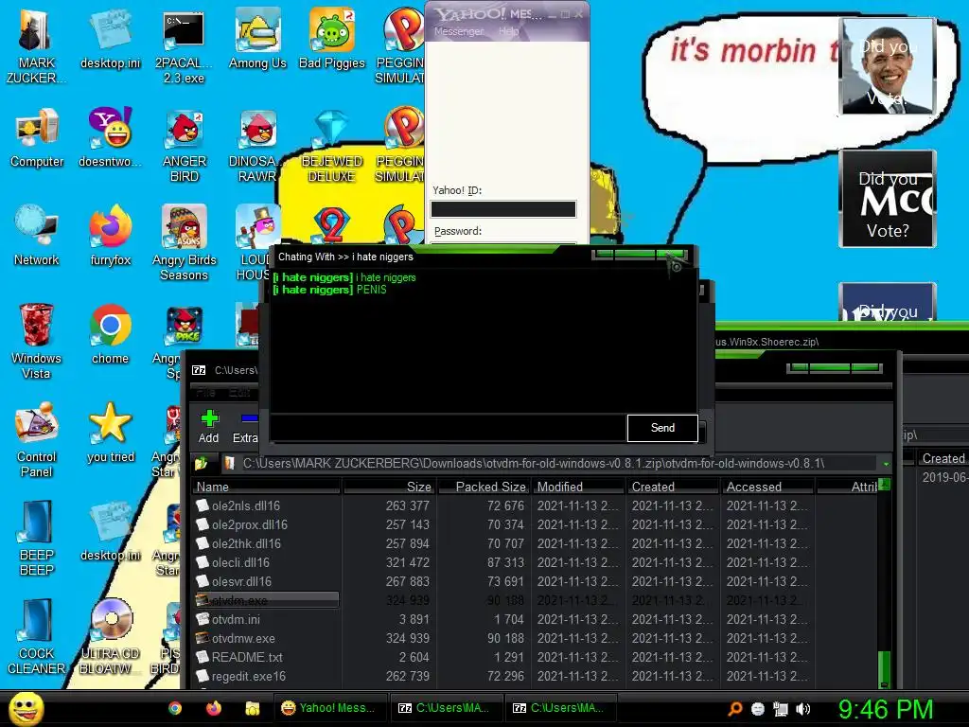
Task: Select the BEEP BEEP desktop icon
Action: click(x=36, y=538)
